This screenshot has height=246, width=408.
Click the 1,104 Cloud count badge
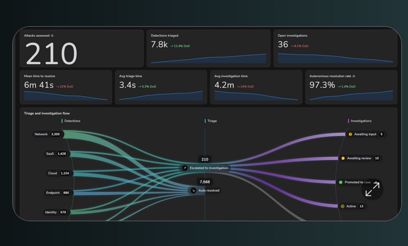[65, 173]
